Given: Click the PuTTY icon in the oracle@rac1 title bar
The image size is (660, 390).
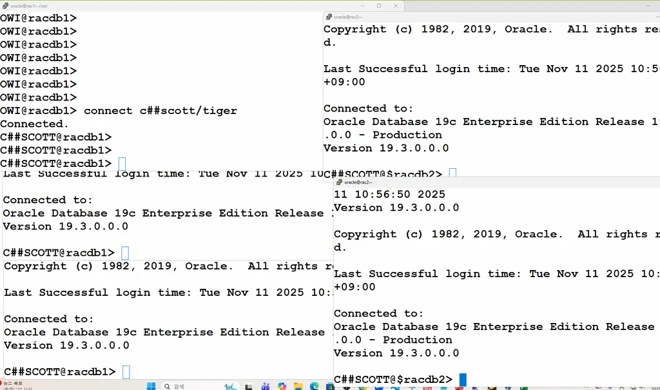Looking at the screenshot, I should 5,6.
